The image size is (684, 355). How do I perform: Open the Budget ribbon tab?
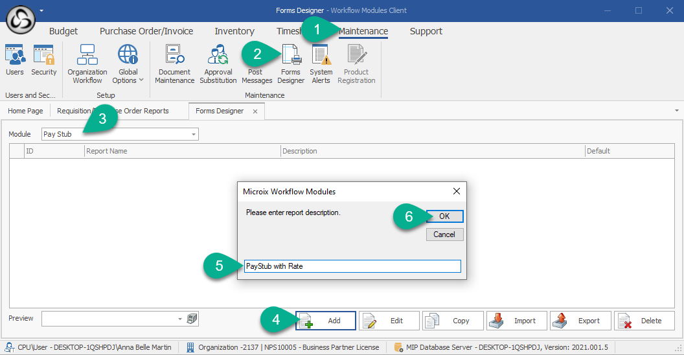point(63,31)
